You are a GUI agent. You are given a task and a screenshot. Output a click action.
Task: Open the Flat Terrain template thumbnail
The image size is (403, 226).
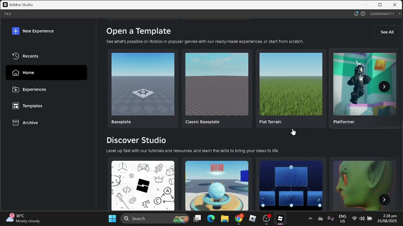[x=291, y=84]
